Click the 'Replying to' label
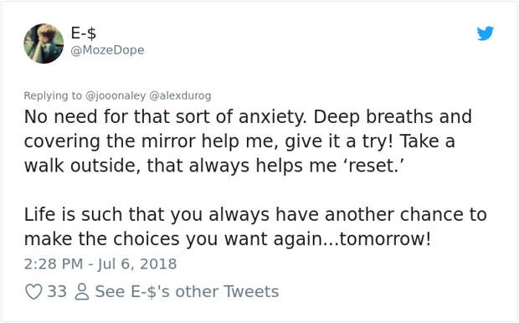Image resolution: width=519 pixels, height=323 pixels. pyautogui.click(x=53, y=95)
